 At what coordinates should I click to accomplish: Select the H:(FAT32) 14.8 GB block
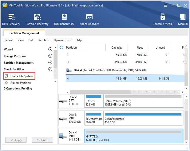click(x=134, y=136)
